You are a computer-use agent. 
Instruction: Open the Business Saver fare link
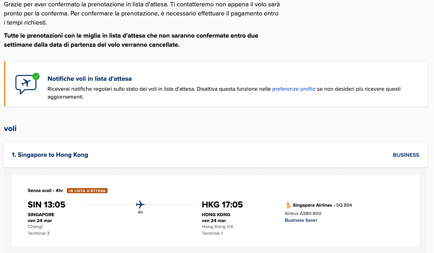[x=301, y=220]
